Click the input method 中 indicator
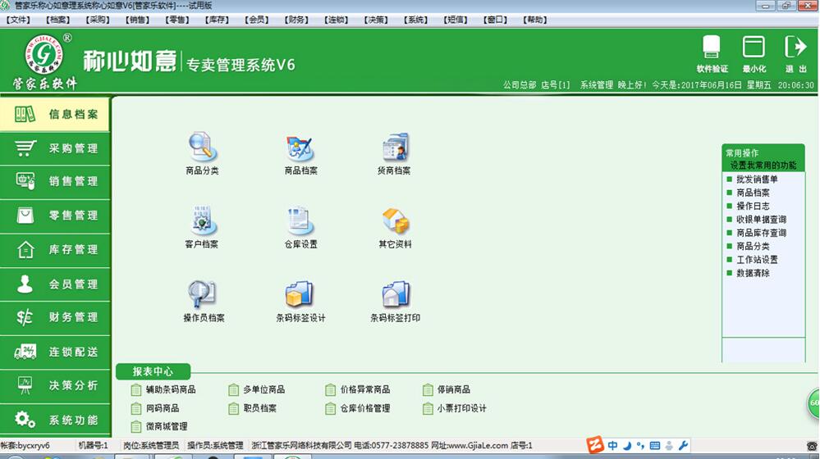This screenshot has height=459, width=820. point(613,445)
